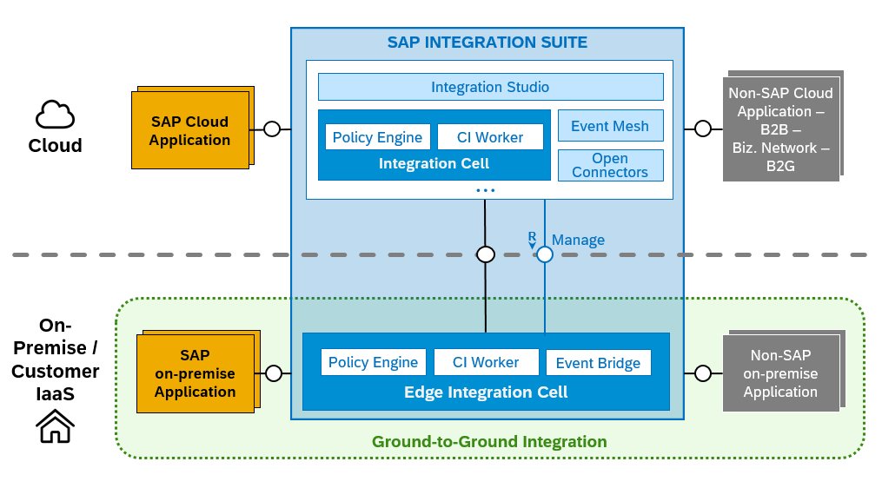Screen dimensions: 882x488
Task: Click the connector circle beside Non-SAP on-premise Application
Action: tap(703, 373)
